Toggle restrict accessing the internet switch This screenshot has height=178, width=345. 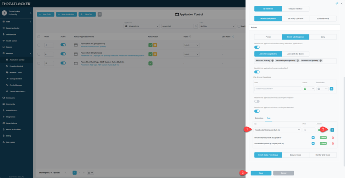[257, 111]
